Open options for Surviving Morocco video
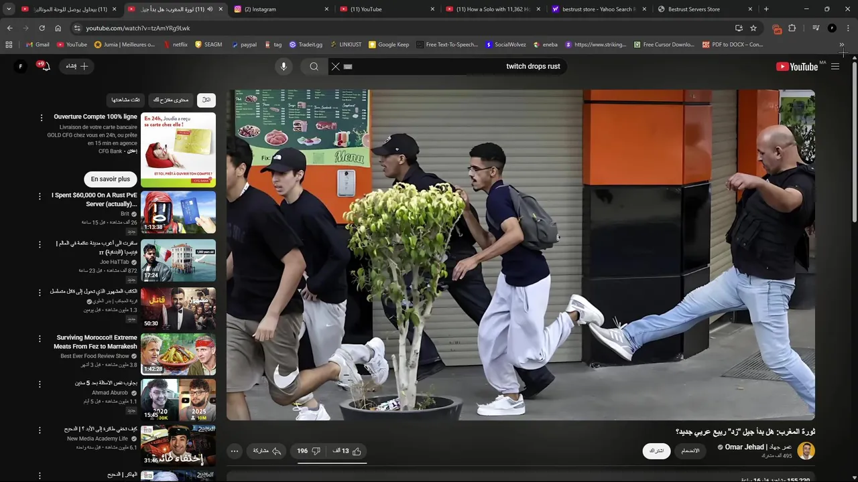The height and width of the screenshot is (482, 858). pyautogui.click(x=40, y=339)
